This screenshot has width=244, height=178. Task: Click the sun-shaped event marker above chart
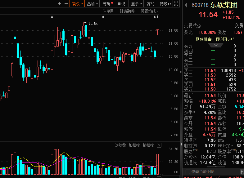coord(103,17)
